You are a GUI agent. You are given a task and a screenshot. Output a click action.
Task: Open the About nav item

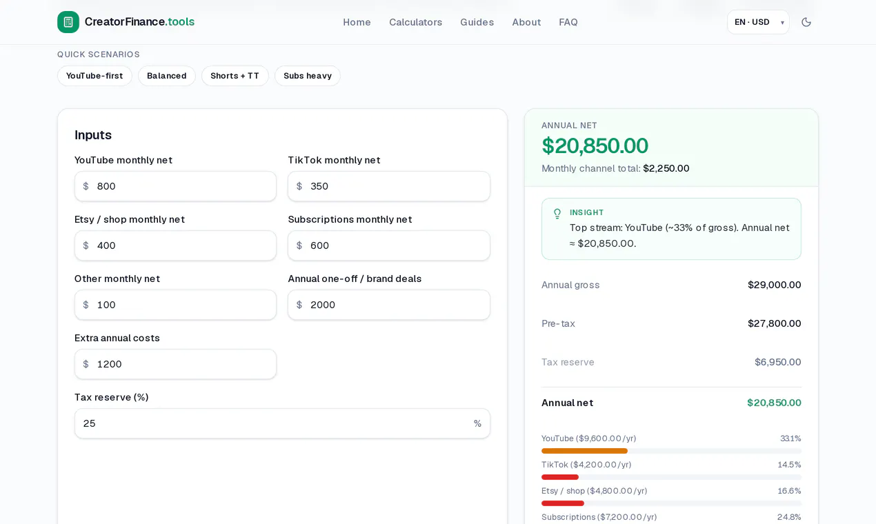tap(526, 22)
